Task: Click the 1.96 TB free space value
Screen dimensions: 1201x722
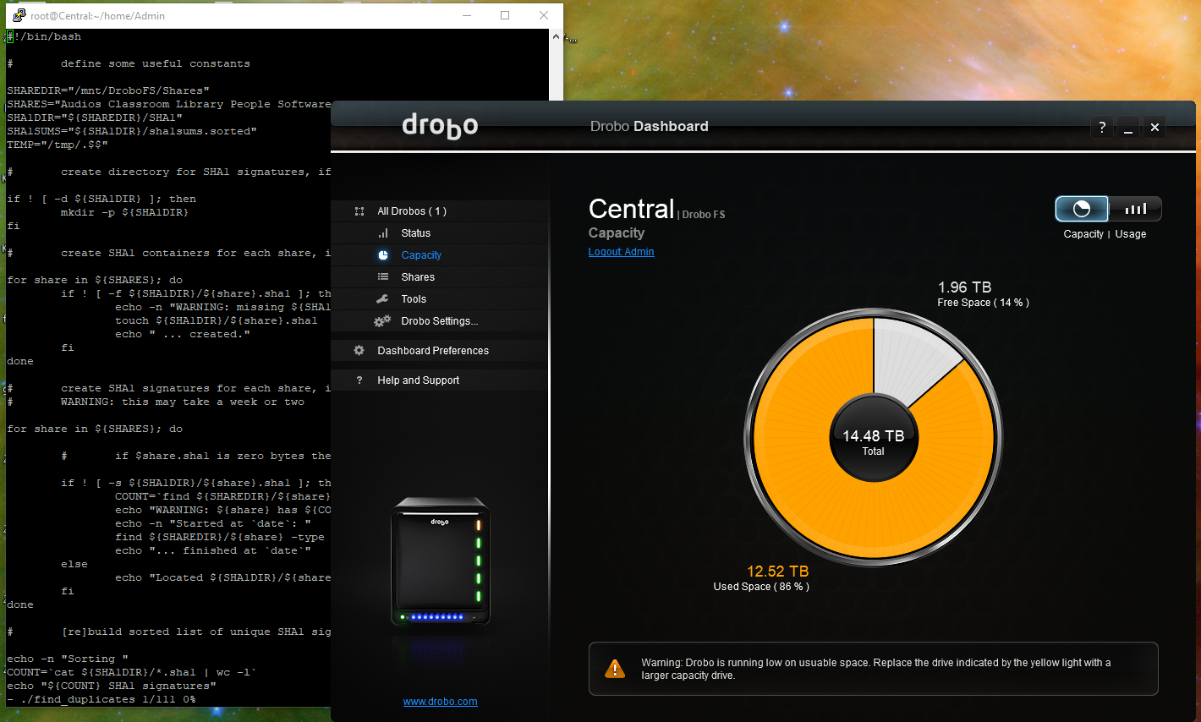Action: [x=964, y=287]
